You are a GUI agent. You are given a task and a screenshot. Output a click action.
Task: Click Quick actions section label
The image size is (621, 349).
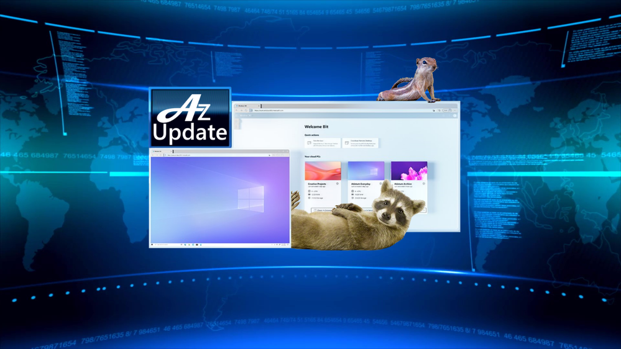pos(311,135)
